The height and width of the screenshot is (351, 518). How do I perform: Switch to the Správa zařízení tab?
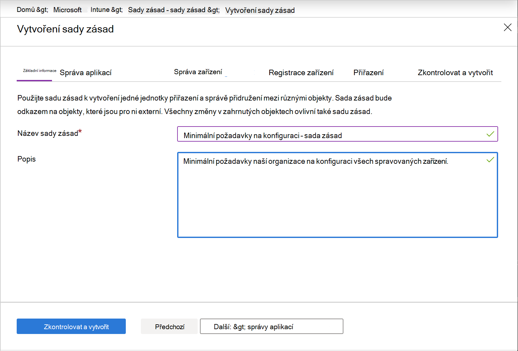point(198,72)
